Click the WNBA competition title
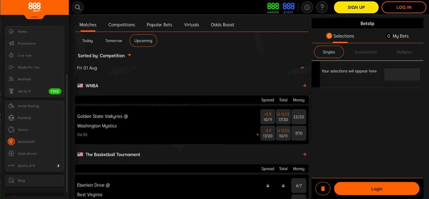The image size is (429, 199). [92, 86]
